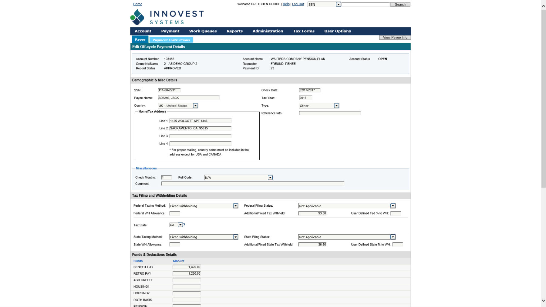Open the User Options menu
The image size is (546, 307).
click(x=337, y=31)
